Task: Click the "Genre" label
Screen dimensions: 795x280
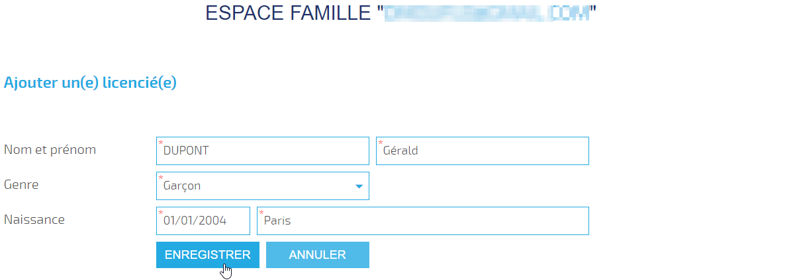Action: click(21, 185)
